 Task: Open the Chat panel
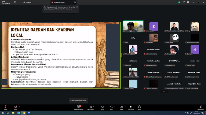[x=102, y=108]
